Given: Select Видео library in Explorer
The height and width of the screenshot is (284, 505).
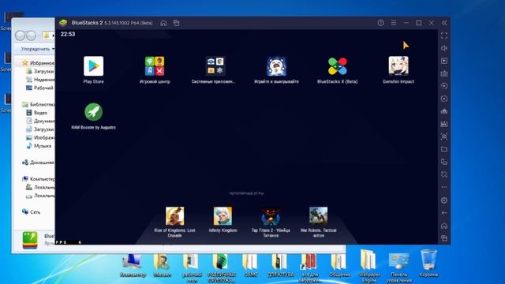Looking at the screenshot, I should click(x=37, y=113).
